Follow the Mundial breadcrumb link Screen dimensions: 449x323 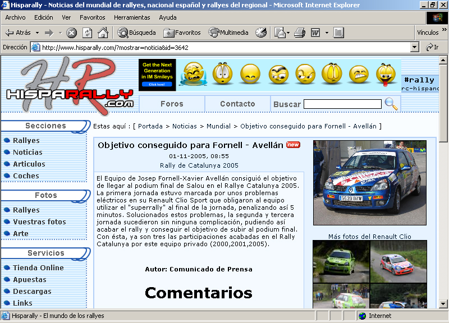[x=218, y=126]
